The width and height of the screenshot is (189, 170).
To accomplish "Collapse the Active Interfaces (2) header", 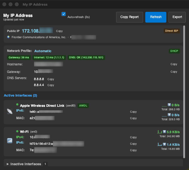I will click(21, 95).
